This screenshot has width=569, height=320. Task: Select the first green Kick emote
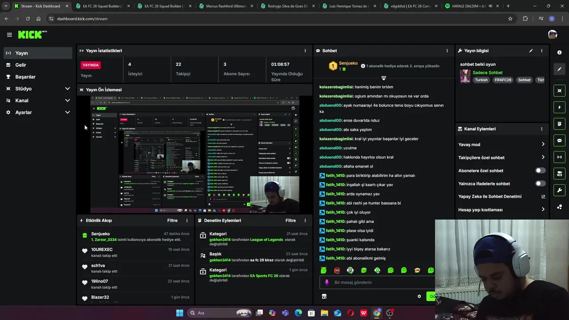coord(324,270)
